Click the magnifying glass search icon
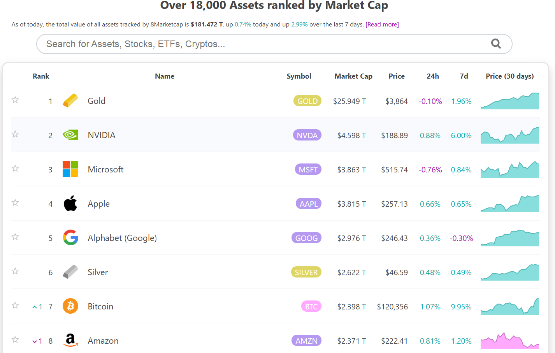The height and width of the screenshot is (353, 555). pyautogui.click(x=496, y=44)
